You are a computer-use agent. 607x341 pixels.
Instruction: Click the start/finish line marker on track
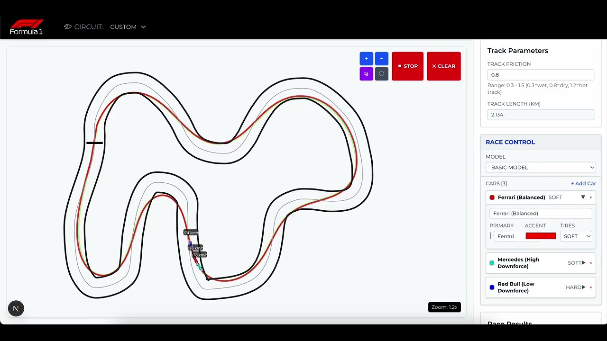[x=94, y=143]
